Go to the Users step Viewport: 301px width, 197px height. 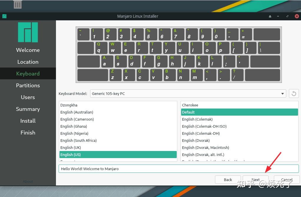[x=28, y=97]
